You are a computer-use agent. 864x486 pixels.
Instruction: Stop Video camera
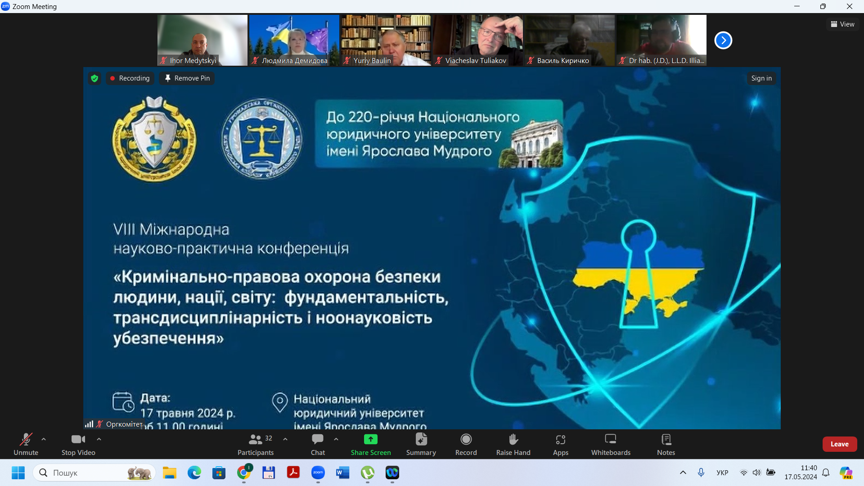78,445
